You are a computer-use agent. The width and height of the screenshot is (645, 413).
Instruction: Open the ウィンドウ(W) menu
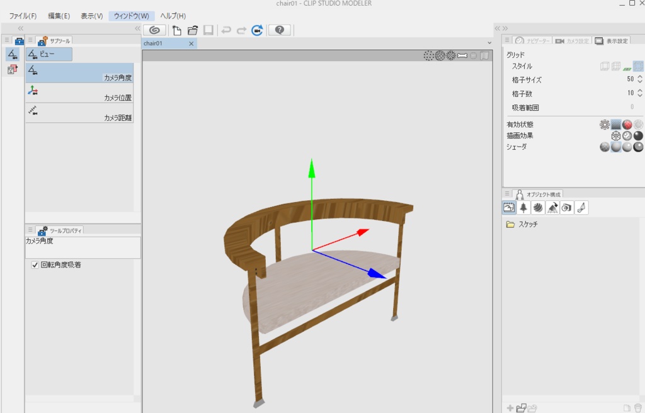[x=132, y=15]
